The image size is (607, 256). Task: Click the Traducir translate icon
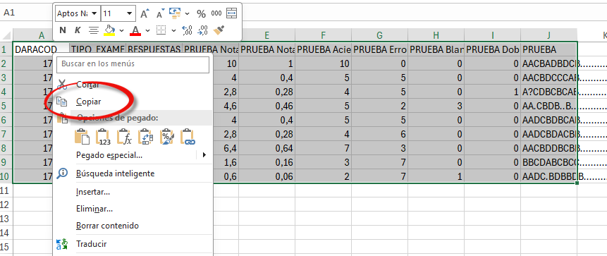62,244
